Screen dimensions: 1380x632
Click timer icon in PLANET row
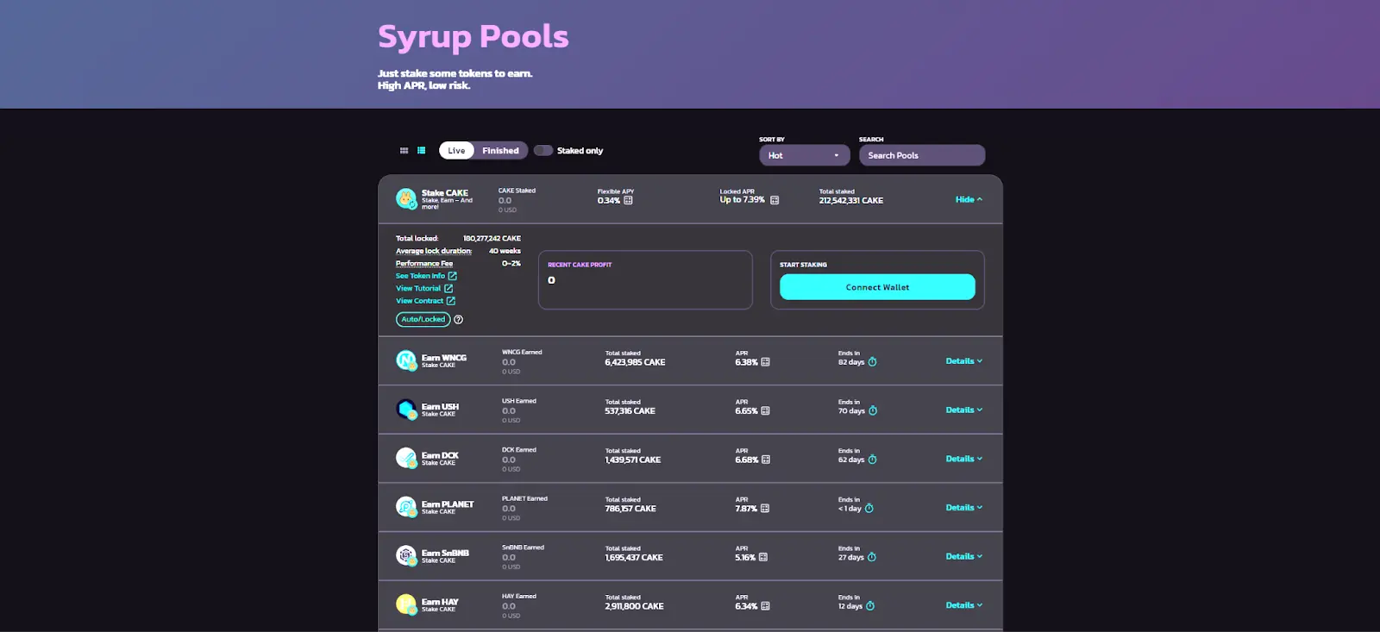tap(869, 509)
